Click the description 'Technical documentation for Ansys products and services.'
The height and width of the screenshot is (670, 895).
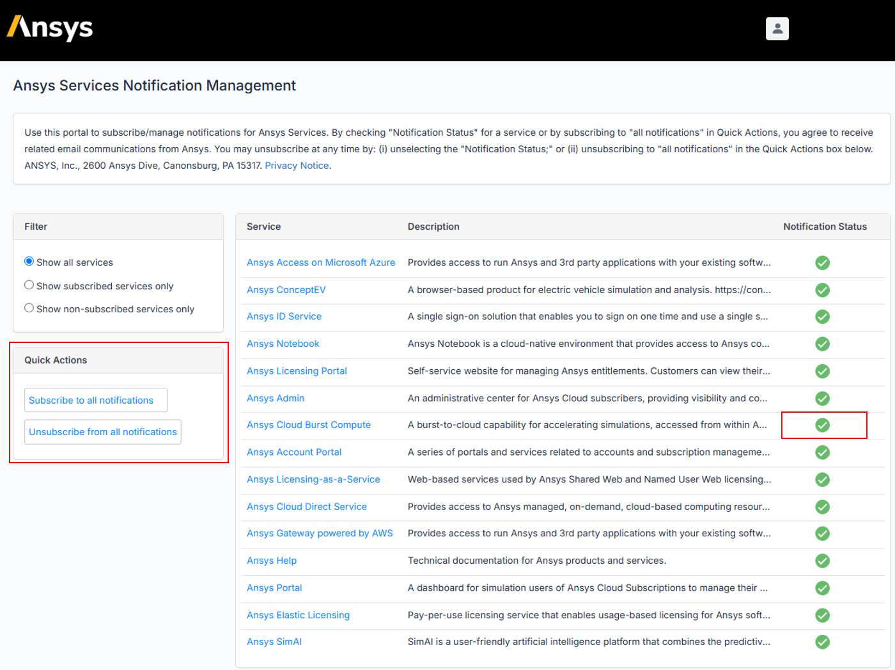[537, 561]
